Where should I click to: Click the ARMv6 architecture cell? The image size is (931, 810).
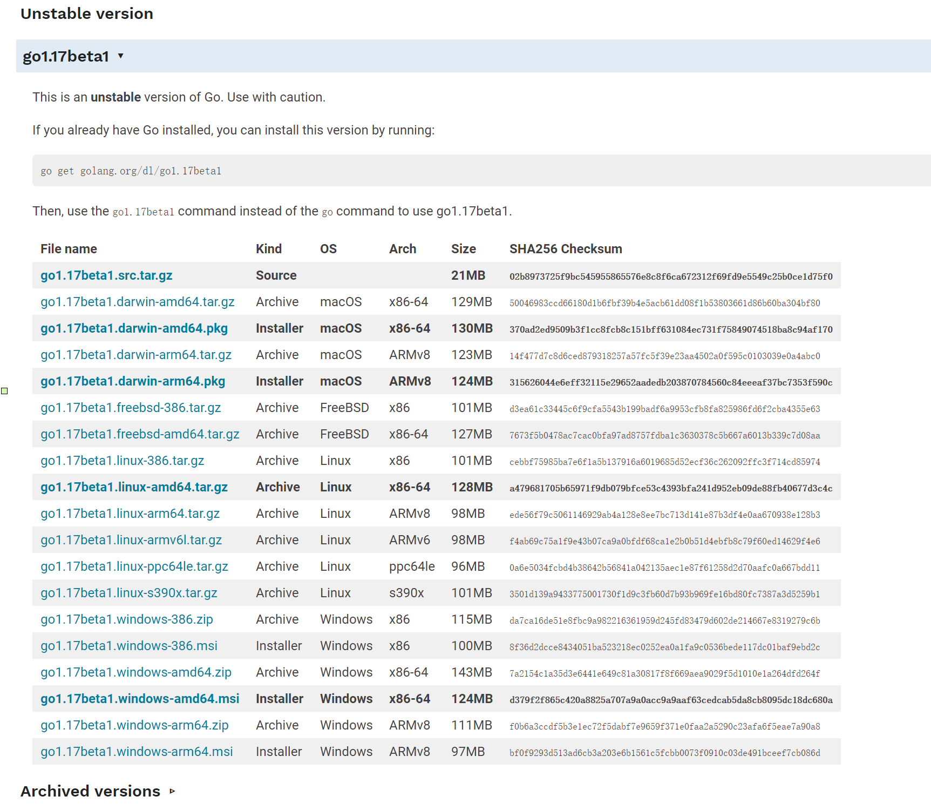coord(410,540)
